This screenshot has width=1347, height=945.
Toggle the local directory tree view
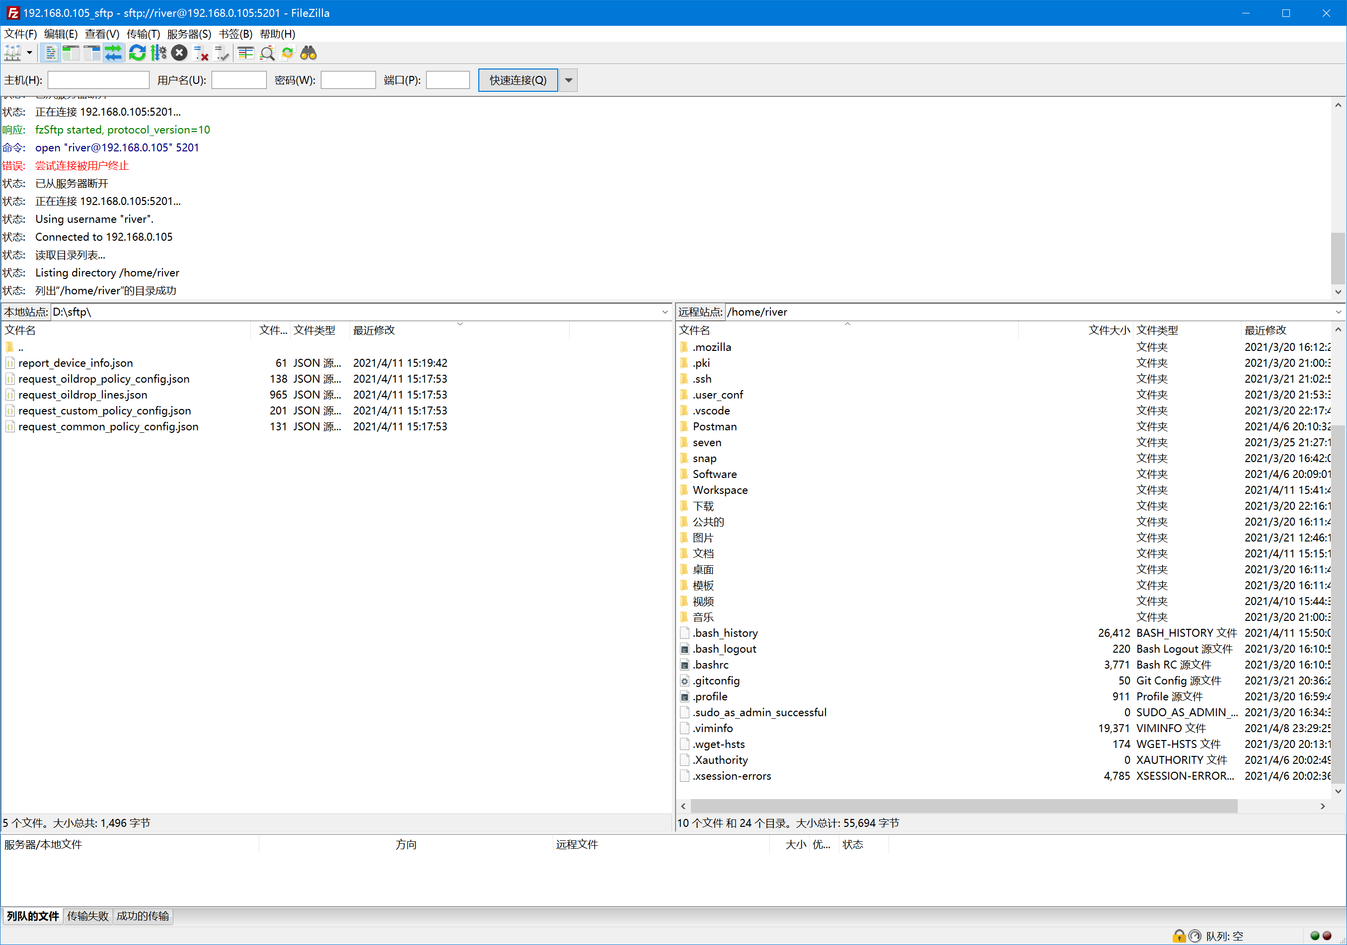point(71,53)
